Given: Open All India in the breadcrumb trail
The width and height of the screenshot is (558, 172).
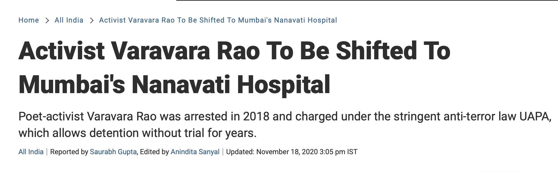Looking at the screenshot, I should [x=69, y=20].
